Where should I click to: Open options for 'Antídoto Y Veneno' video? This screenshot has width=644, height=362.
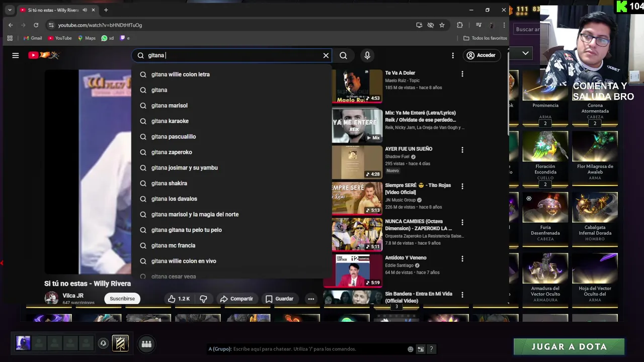click(462, 258)
